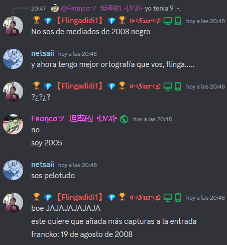The height and width of the screenshot is (245, 227).
Task: Click the desktop status icon on the first Flingadidi1 message
Action: click(168, 21)
